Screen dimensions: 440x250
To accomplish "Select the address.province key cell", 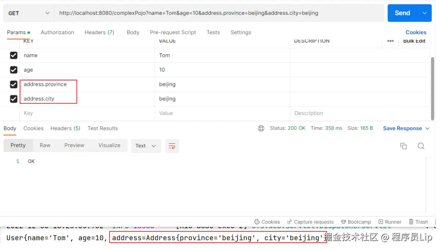I will point(87,84).
